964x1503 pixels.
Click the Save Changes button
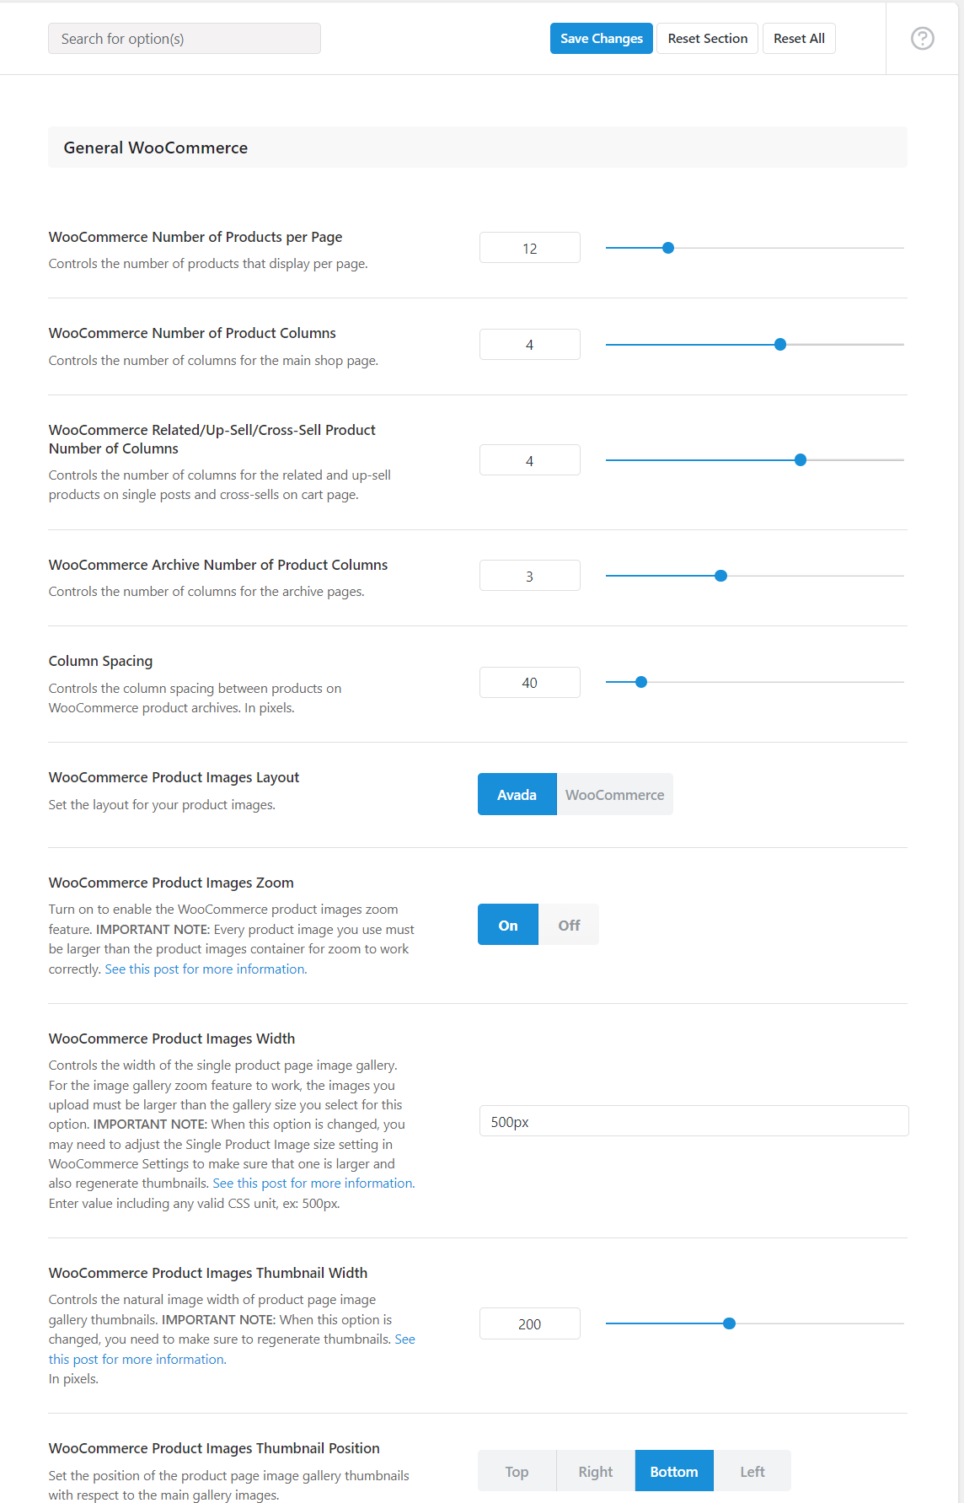pyautogui.click(x=601, y=38)
